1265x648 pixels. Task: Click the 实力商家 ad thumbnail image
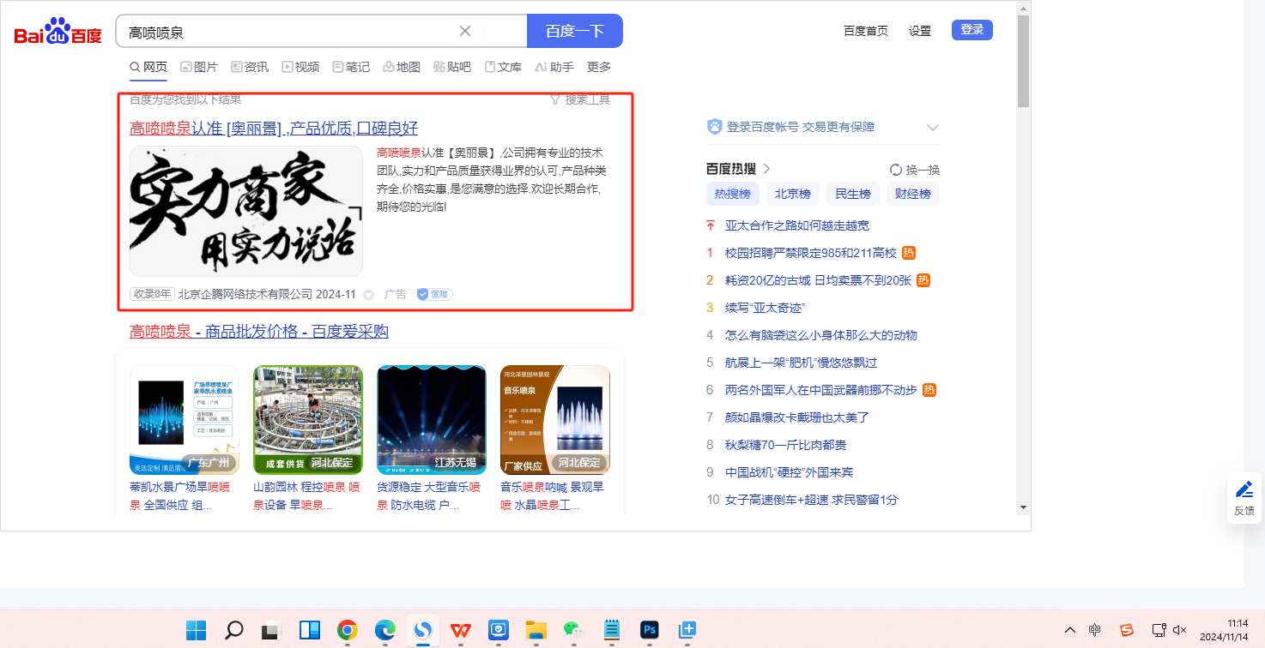pyautogui.click(x=246, y=211)
